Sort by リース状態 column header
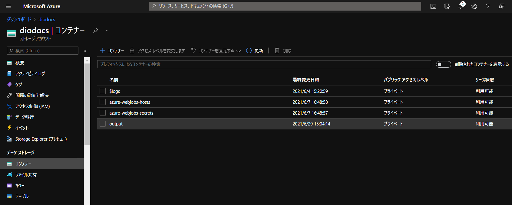 tap(484, 80)
